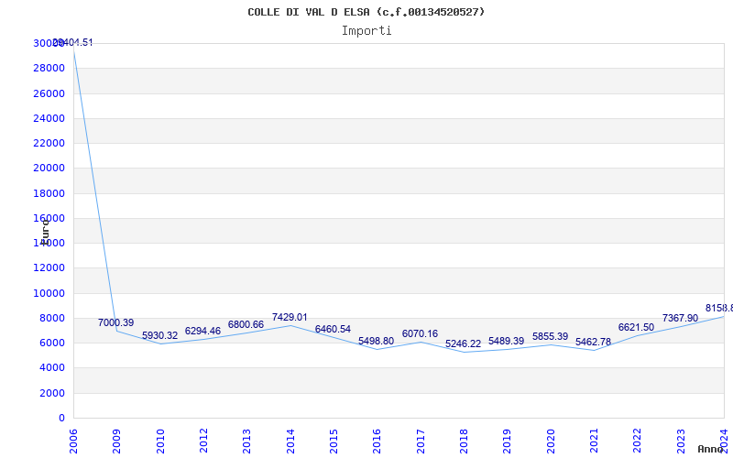Click the 2012 x-axis year label
This screenshot has width=733, height=458.
[x=203, y=441]
